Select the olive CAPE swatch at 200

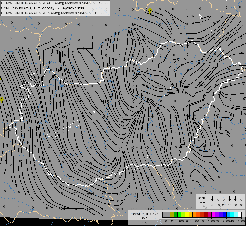click(172, 215)
